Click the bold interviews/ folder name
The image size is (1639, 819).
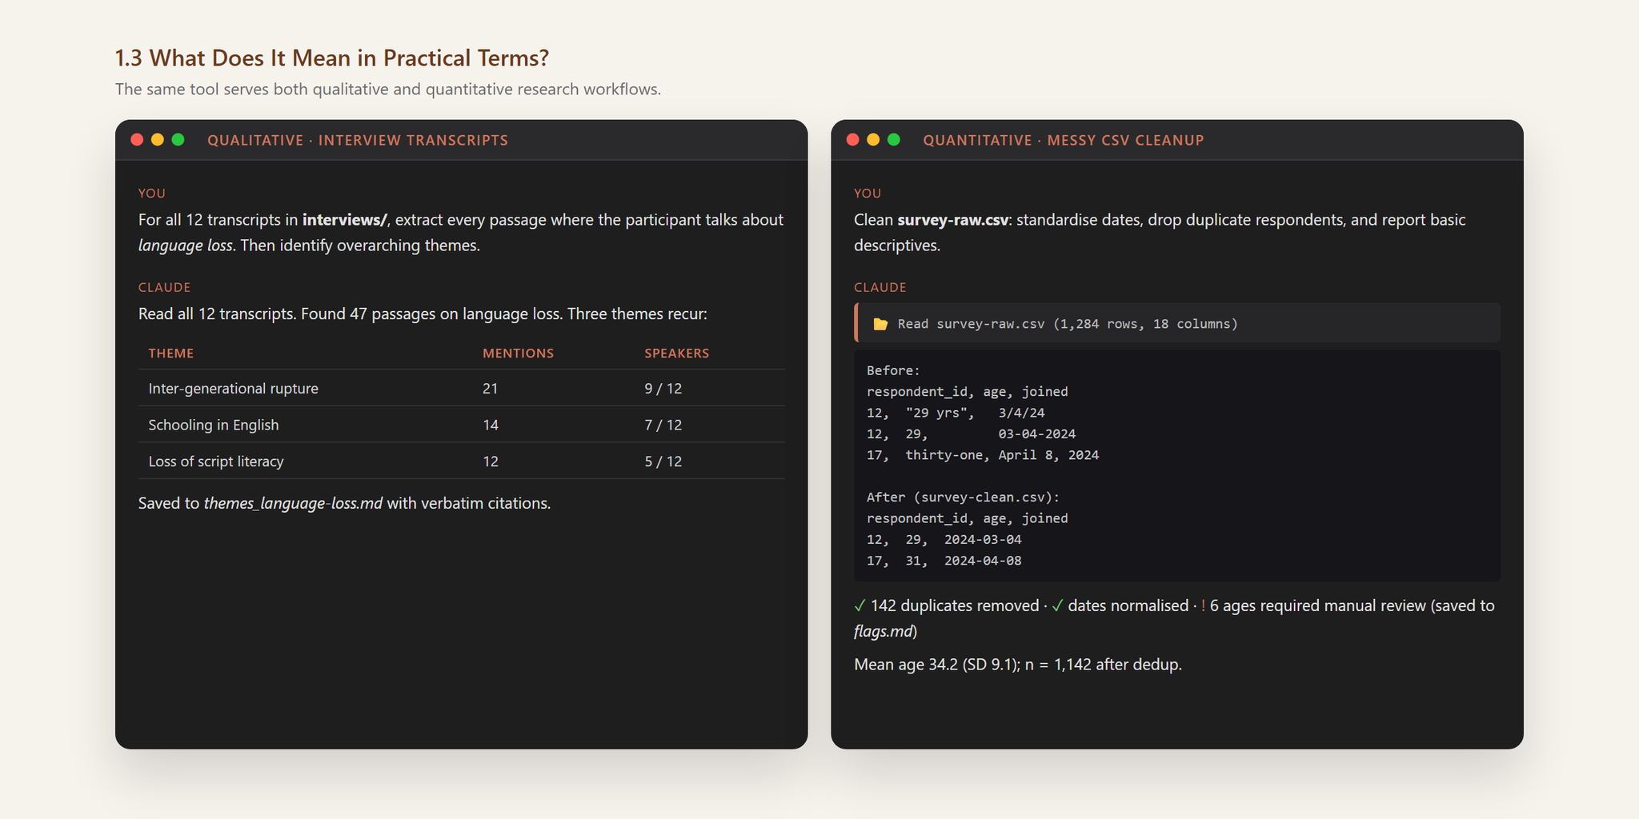(x=345, y=220)
